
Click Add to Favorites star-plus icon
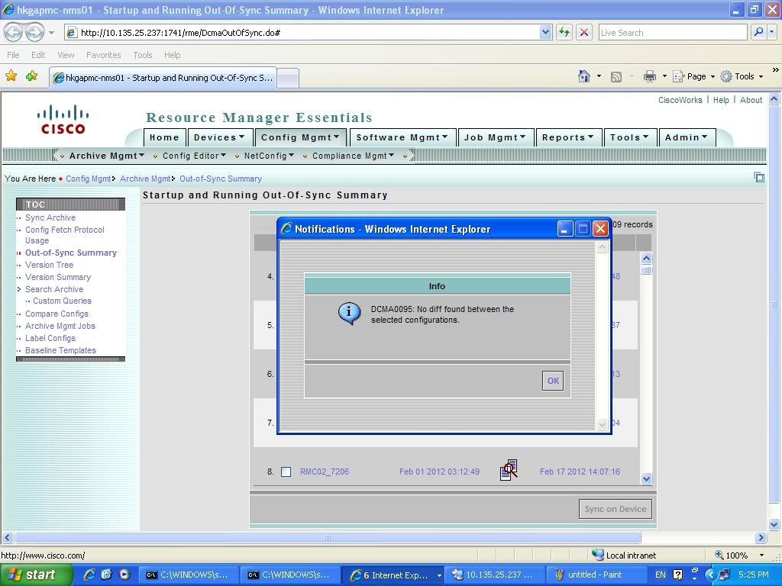tap(31, 76)
